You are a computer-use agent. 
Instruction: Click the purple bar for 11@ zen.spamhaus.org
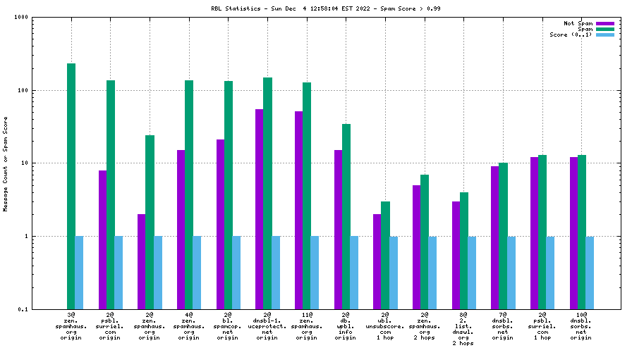click(299, 210)
